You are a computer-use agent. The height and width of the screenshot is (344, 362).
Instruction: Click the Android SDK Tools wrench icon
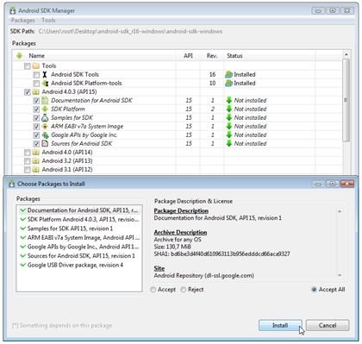(45, 75)
